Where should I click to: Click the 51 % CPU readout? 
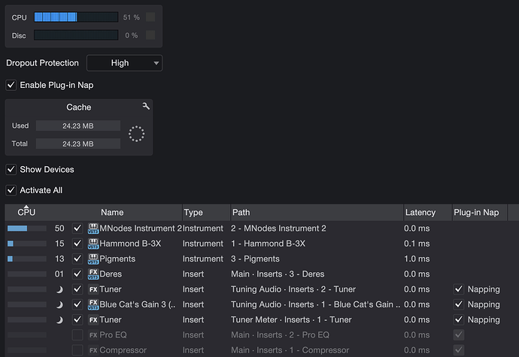132,17
